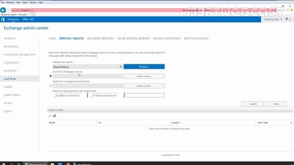Open the Machine menu in VM window
Image resolution: width=294 pixels, height=165 pixels.
10,2
